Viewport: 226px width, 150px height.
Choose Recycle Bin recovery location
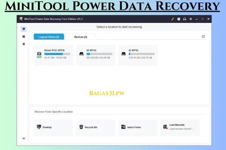point(96,128)
